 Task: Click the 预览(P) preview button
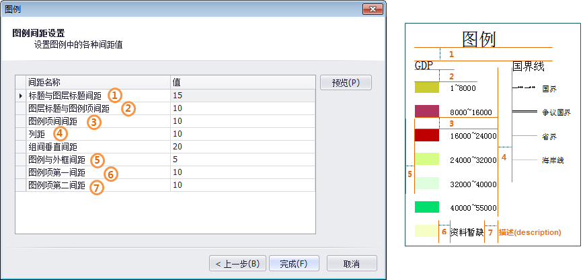click(x=346, y=83)
